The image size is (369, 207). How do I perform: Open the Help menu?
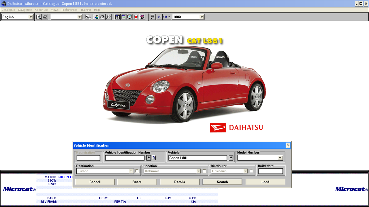(97, 10)
